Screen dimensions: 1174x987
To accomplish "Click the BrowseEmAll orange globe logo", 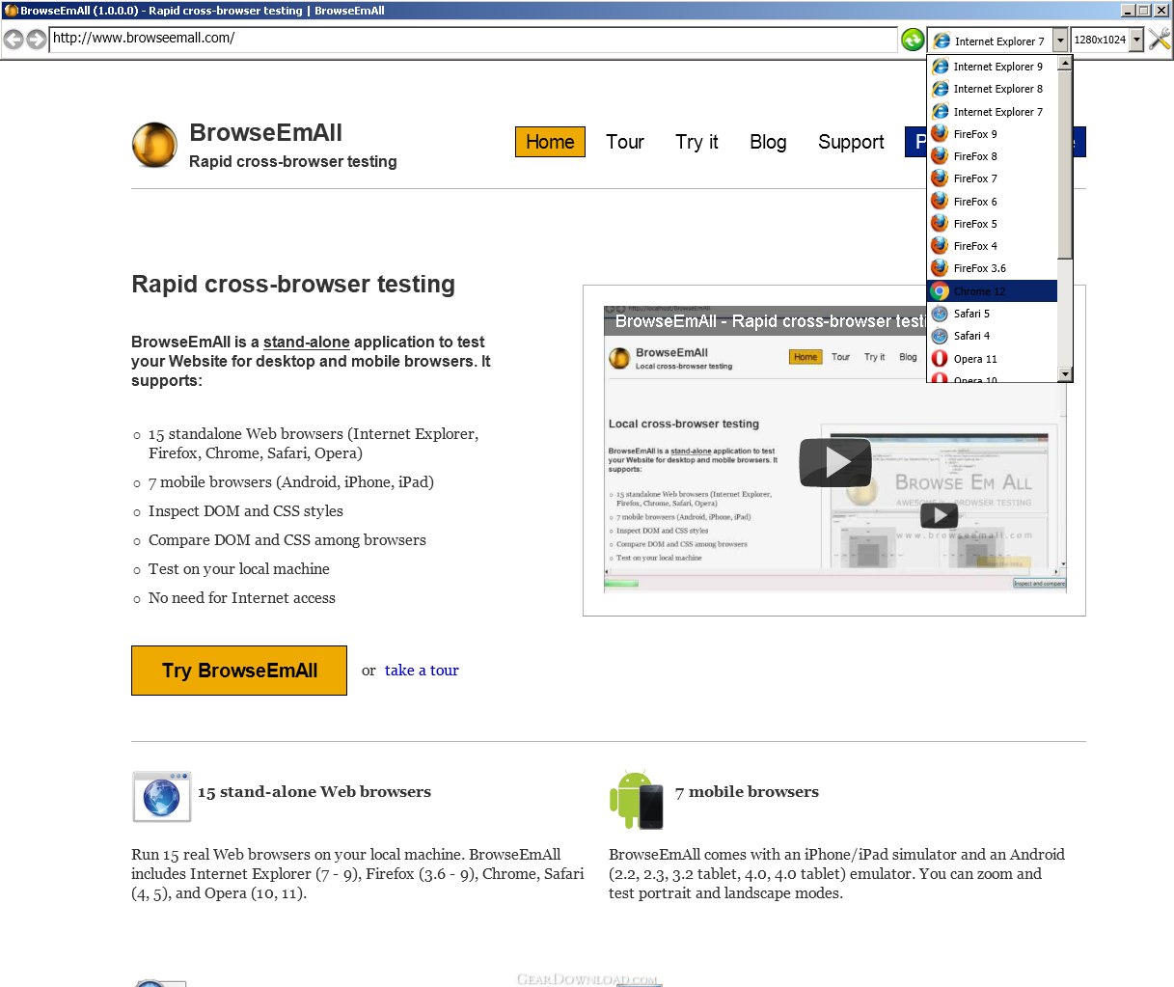I will 154,145.
